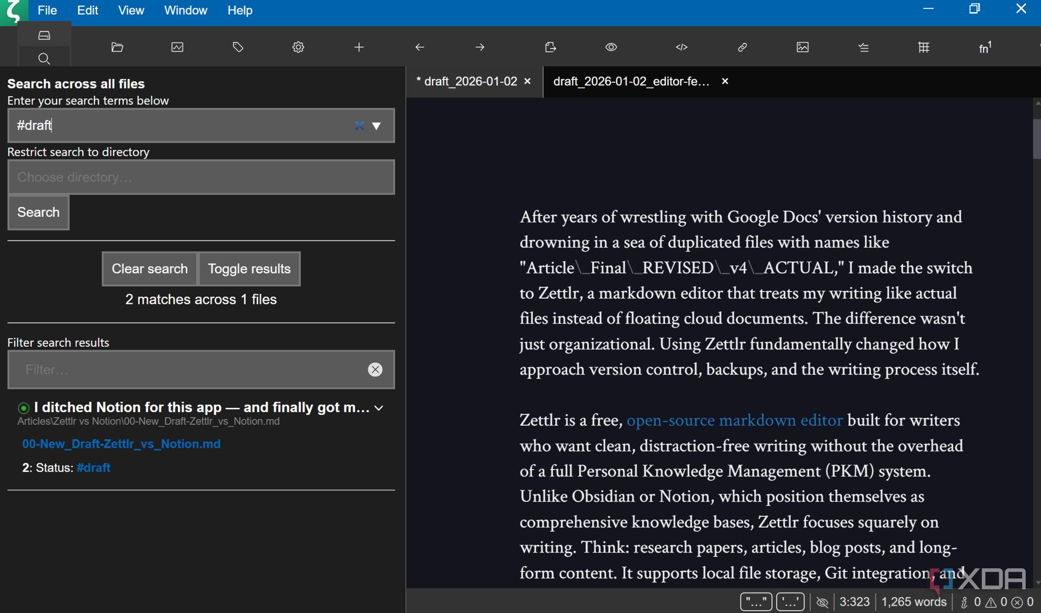Screen dimensions: 1041x613
Task: Insert a footnote with the fn icon
Action: pos(985,47)
